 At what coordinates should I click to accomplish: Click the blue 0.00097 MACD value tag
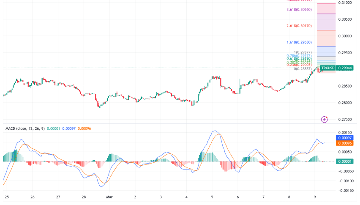346,138
